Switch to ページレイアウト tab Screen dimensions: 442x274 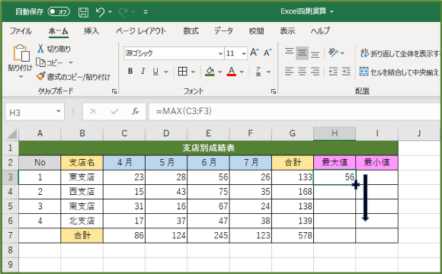(x=141, y=30)
